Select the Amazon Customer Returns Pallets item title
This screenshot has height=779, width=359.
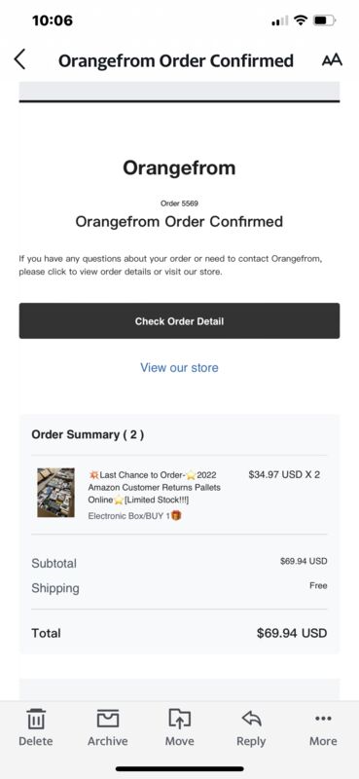tap(155, 488)
